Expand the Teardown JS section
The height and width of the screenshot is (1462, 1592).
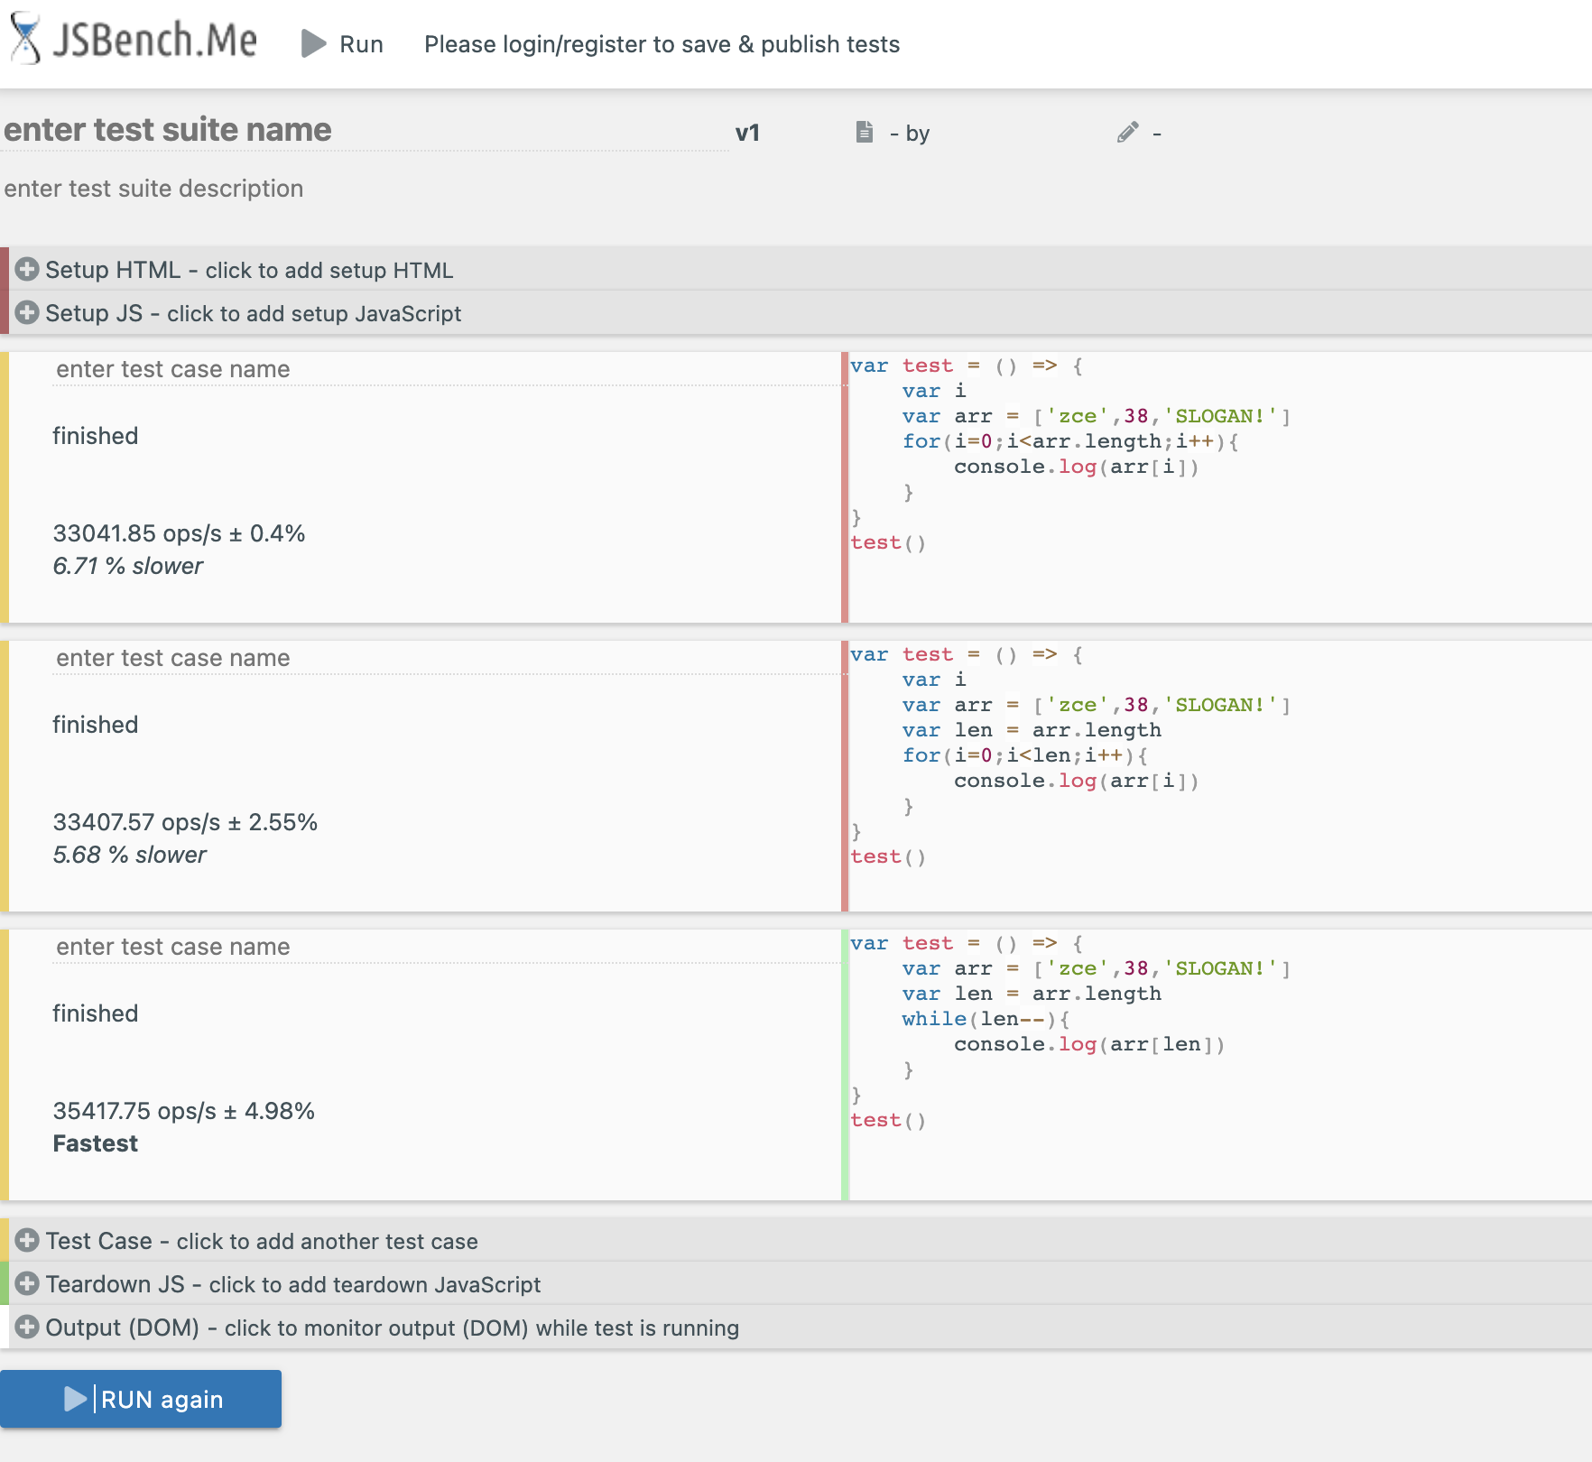pos(292,1284)
